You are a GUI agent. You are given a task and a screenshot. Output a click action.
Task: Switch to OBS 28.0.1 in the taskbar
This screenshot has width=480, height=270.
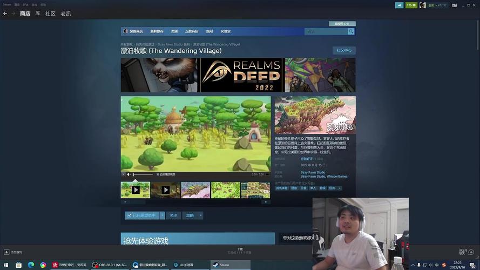pyautogui.click(x=110, y=265)
